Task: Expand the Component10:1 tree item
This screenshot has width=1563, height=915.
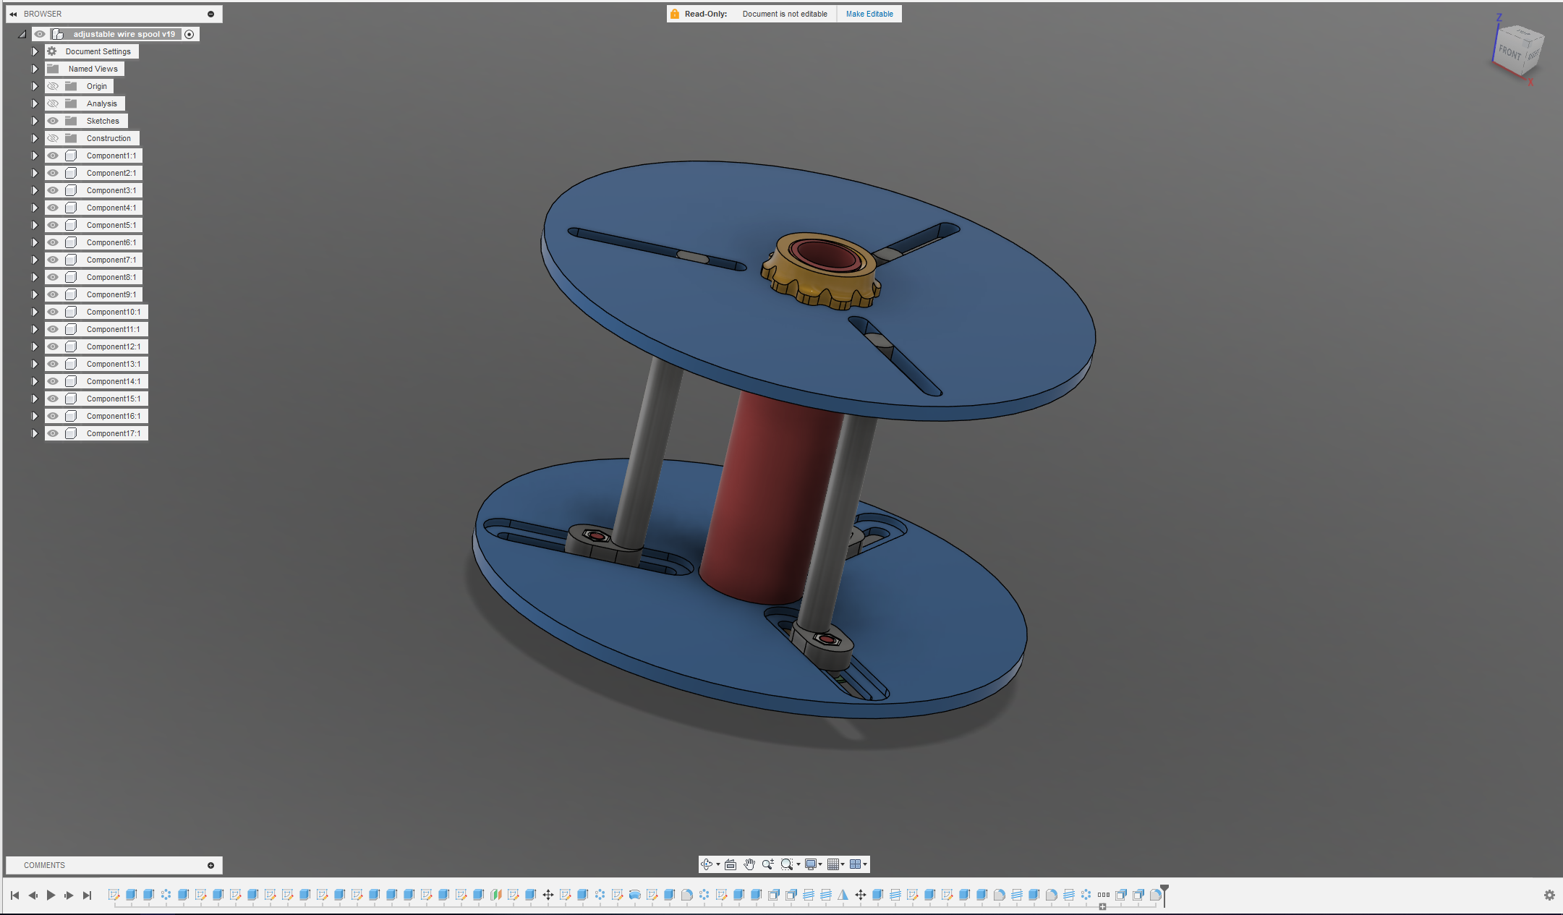Action: click(35, 311)
